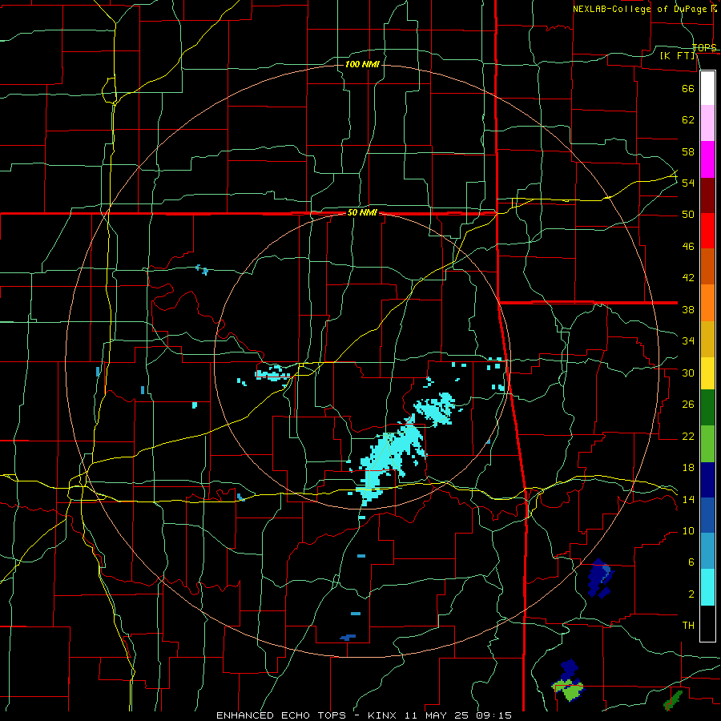Image resolution: width=721 pixels, height=721 pixels.
Task: Click the '22' legend value
Action: click(x=688, y=437)
